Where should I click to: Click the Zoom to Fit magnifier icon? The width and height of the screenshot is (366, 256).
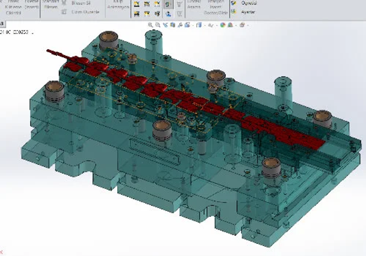pos(151,25)
